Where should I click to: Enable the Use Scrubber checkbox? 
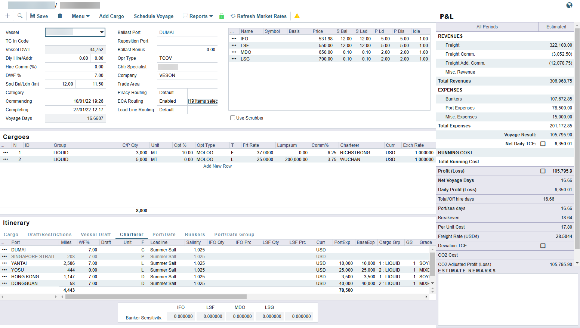233,118
